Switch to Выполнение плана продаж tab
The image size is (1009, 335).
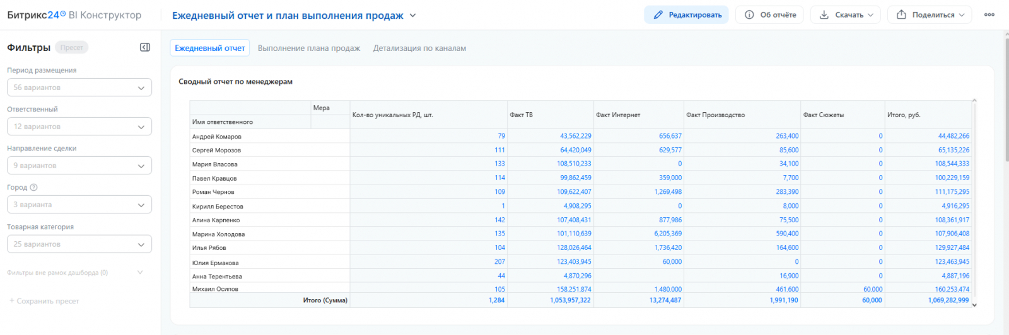pyautogui.click(x=309, y=48)
